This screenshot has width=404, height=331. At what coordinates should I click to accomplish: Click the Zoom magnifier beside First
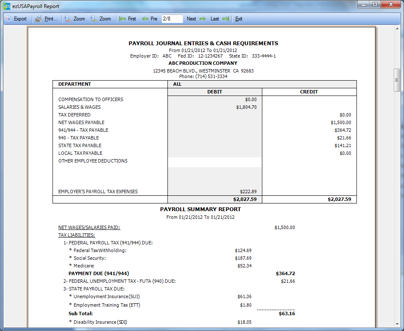tap(94, 19)
